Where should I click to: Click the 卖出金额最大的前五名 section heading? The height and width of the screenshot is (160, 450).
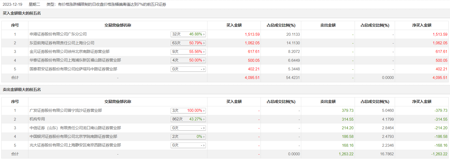coord(22,90)
